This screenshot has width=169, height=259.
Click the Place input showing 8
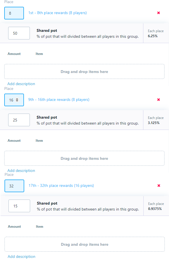14,13
